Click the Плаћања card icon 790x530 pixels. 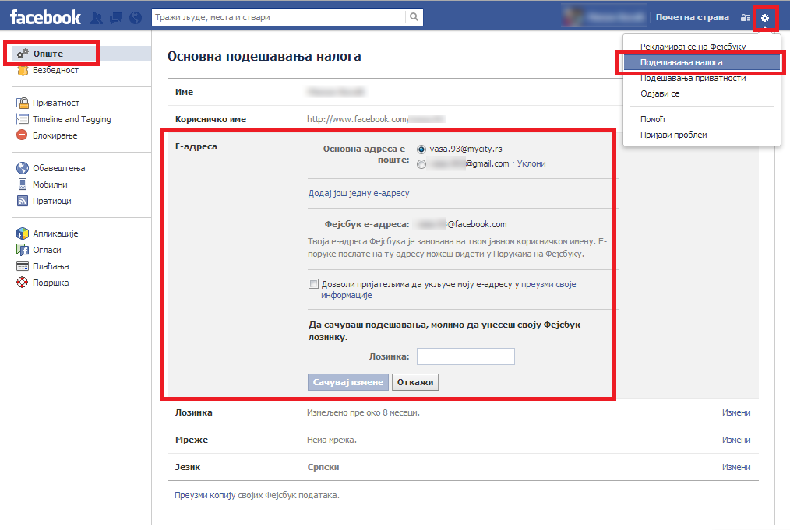tap(23, 266)
